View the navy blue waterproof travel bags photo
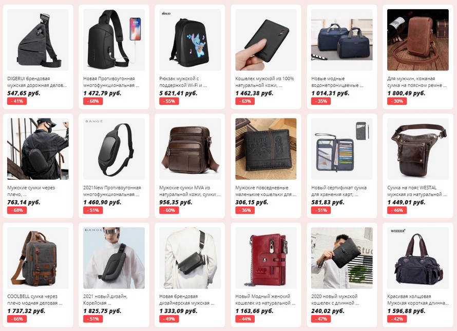Image resolution: width=457 pixels, height=331 pixels. pyautogui.click(x=342, y=40)
